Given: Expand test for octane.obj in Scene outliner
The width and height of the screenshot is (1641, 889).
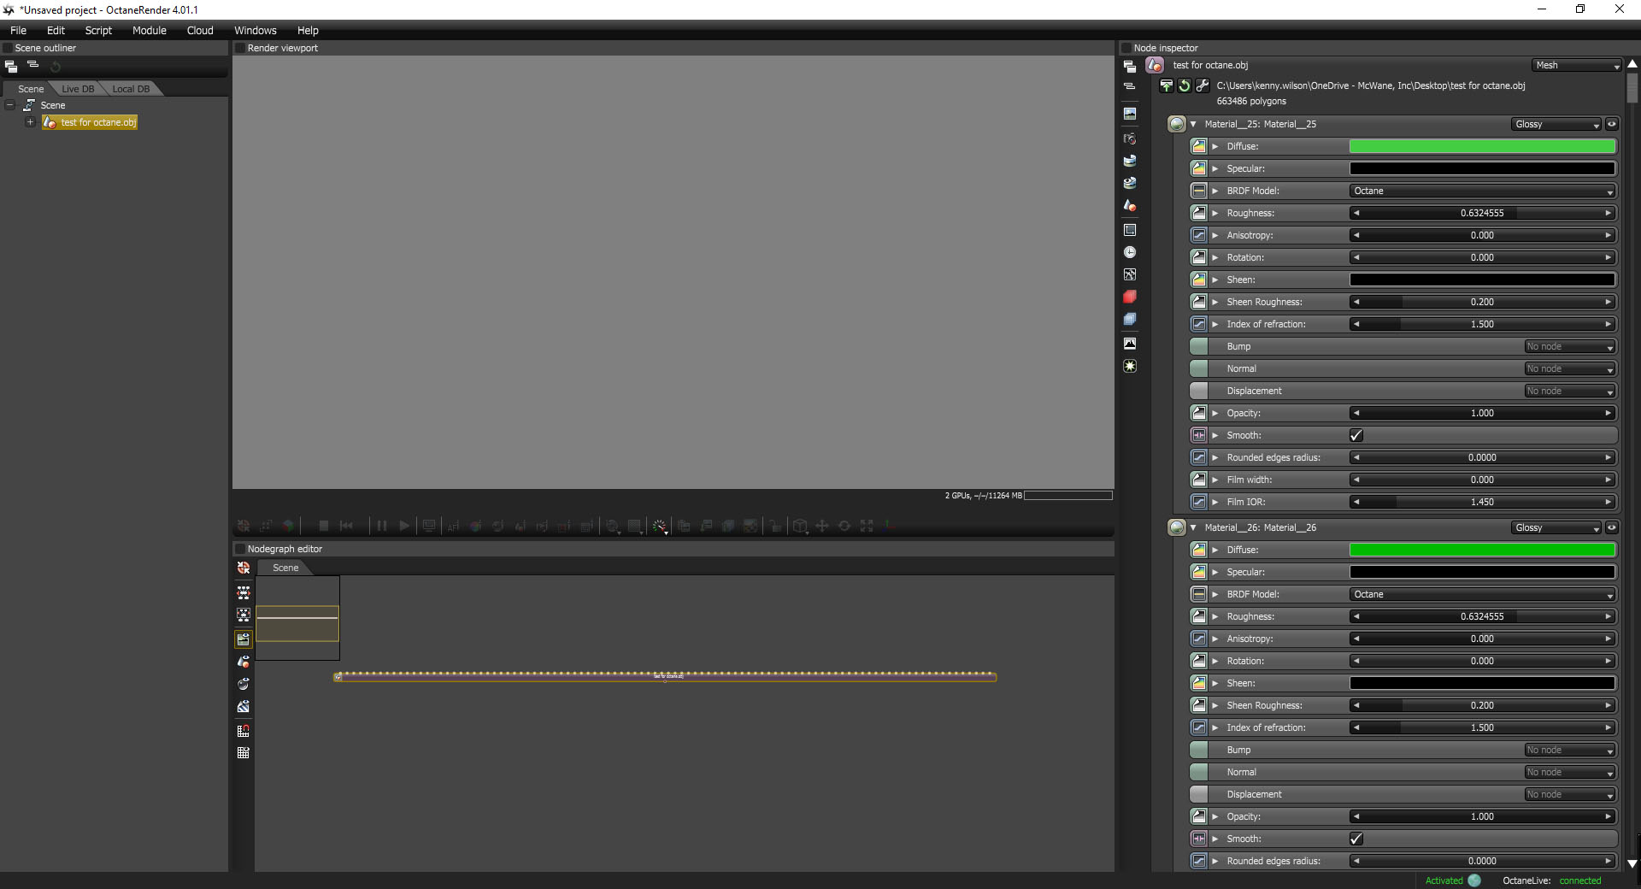Looking at the screenshot, I should click(x=30, y=122).
